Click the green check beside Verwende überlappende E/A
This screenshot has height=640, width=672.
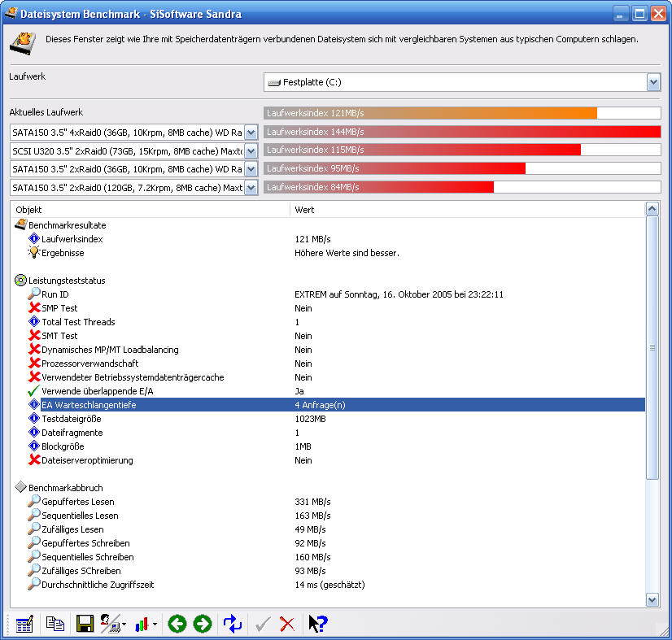pyautogui.click(x=33, y=390)
